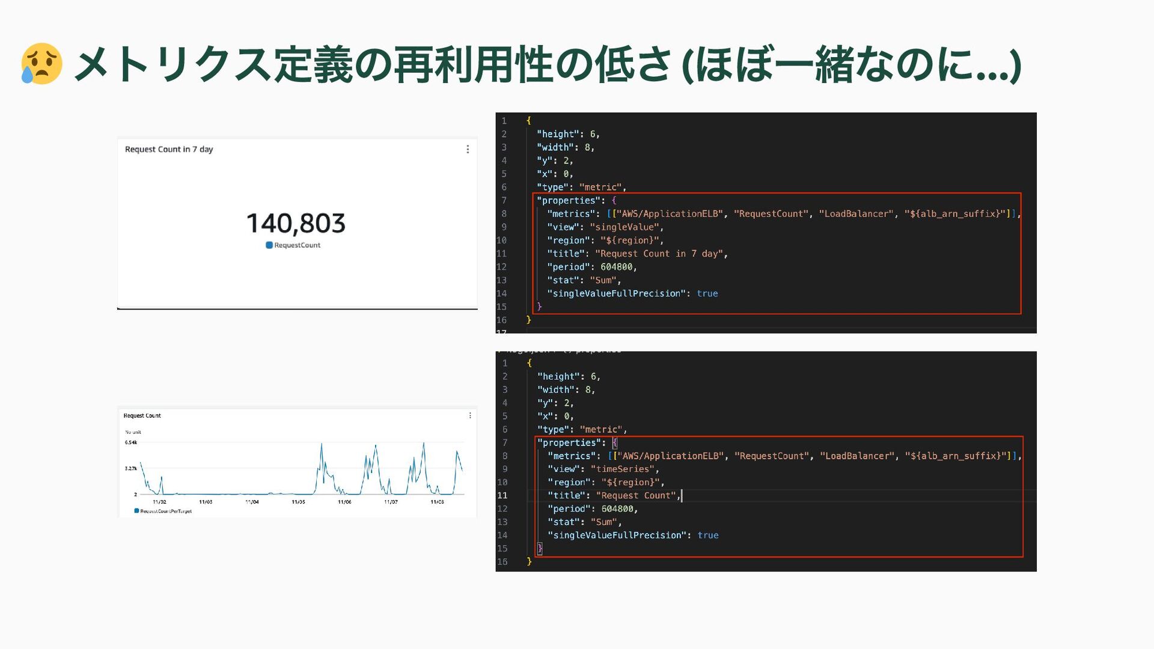The height and width of the screenshot is (649, 1154).
Task: Click "singleValueFullPrecision": true in the timeSeries editor
Action: point(633,535)
